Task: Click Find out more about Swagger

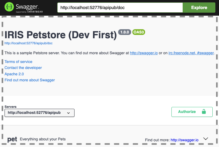Action: pos(30,80)
